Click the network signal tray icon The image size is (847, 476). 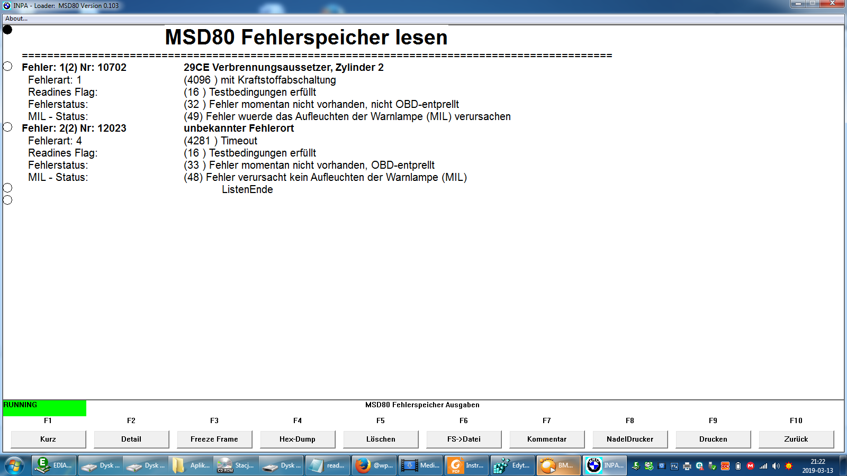tap(763, 466)
